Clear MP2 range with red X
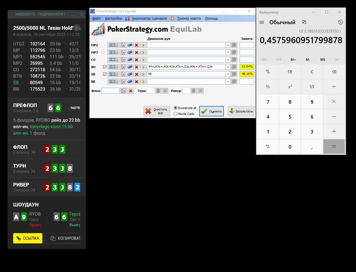The height and width of the screenshot is (272, 356). pyautogui.click(x=137, y=45)
